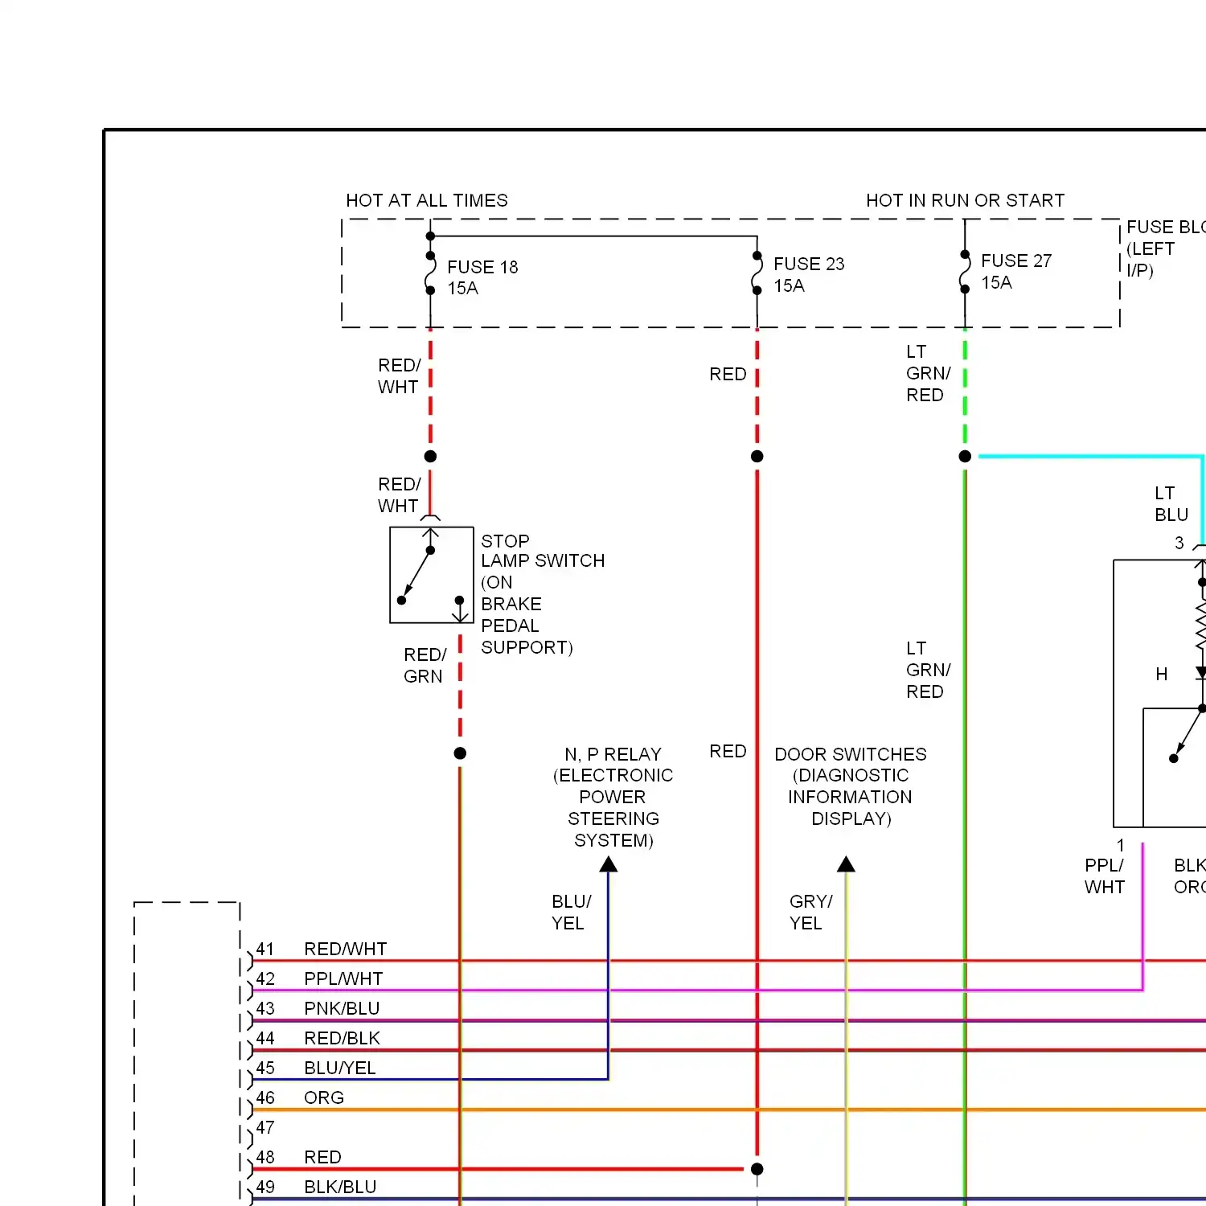Viewport: 1206px width, 1206px height.
Task: Click the lower 'LT GRN/RED' wire label
Action: coord(928,670)
